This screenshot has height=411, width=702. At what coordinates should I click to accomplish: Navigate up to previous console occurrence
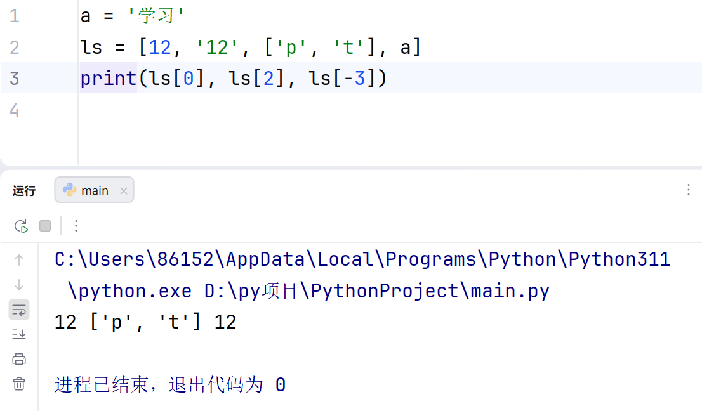click(x=19, y=259)
